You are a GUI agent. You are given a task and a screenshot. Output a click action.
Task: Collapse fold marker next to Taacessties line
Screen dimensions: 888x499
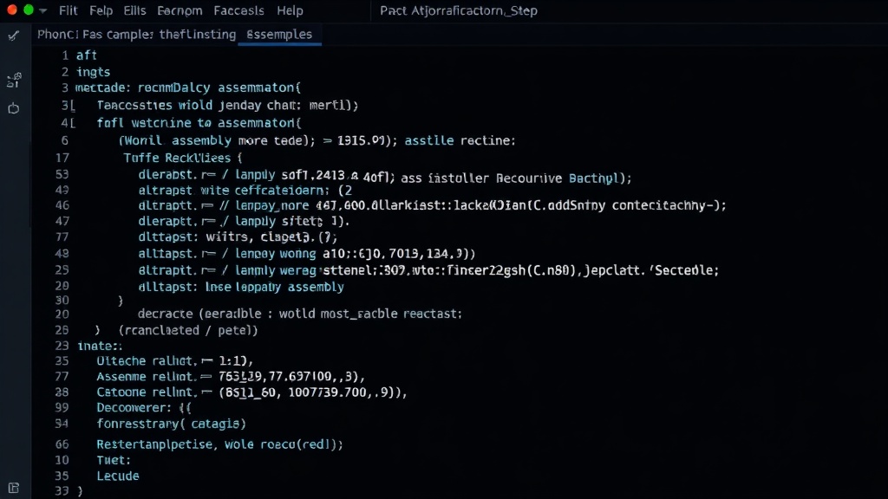tap(73, 106)
